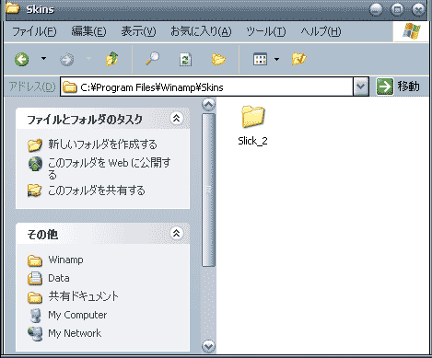Viewport: 432px width, 358px height.
Task: Click the greyed Forward arrow button
Action: tap(66, 59)
